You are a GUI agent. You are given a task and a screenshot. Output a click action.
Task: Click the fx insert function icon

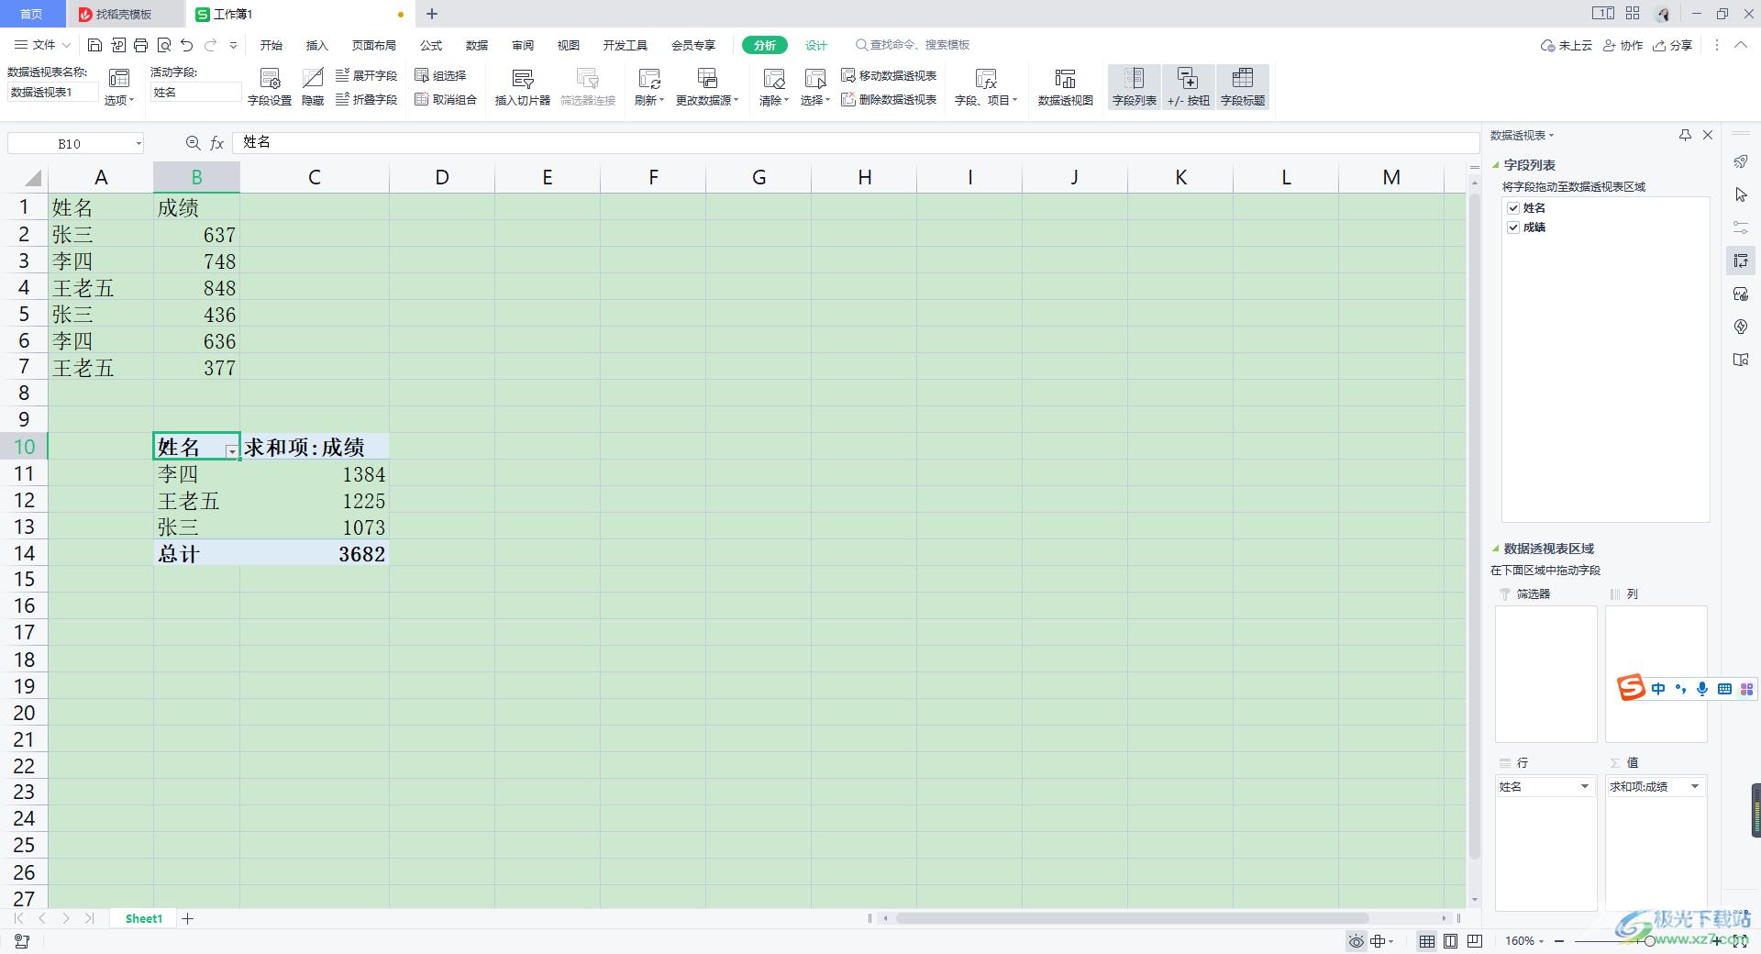click(x=217, y=143)
